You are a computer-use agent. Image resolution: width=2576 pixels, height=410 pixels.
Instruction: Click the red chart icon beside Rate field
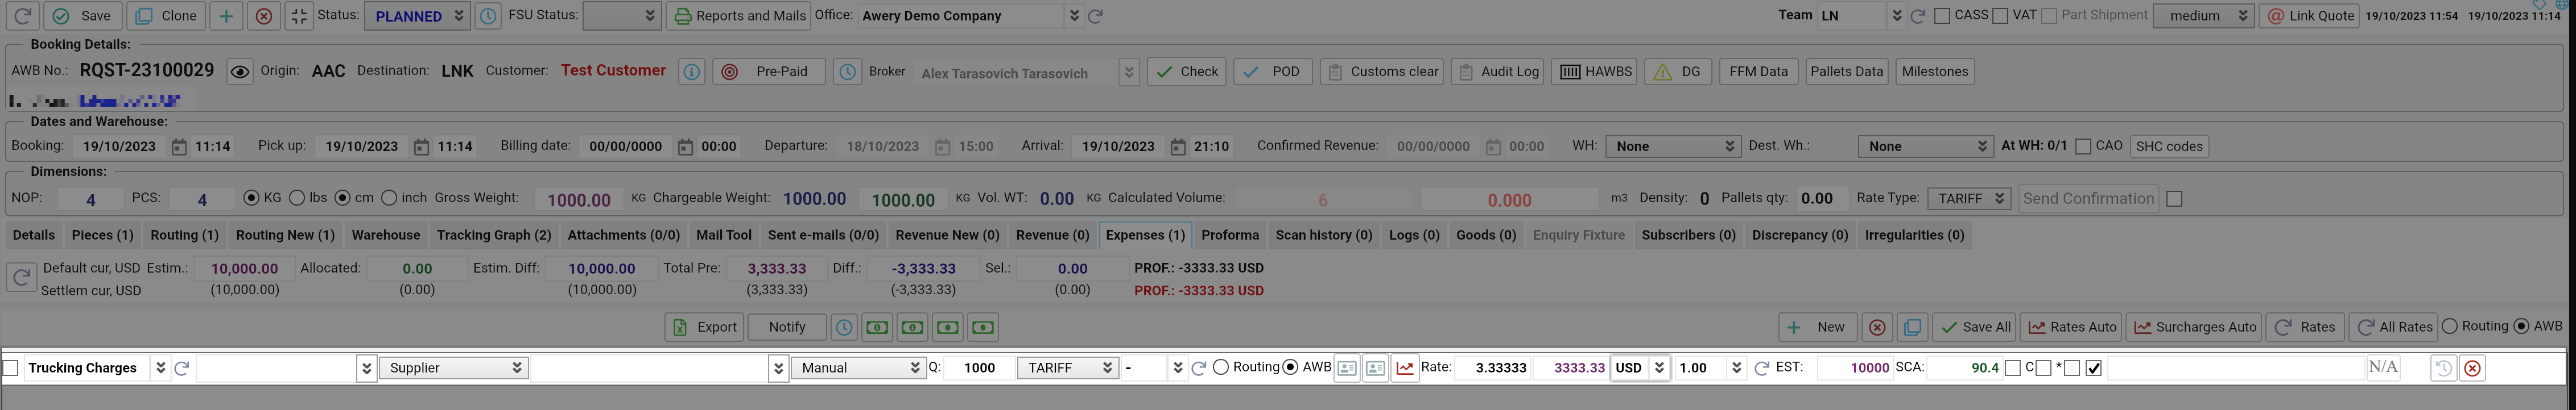(1404, 368)
